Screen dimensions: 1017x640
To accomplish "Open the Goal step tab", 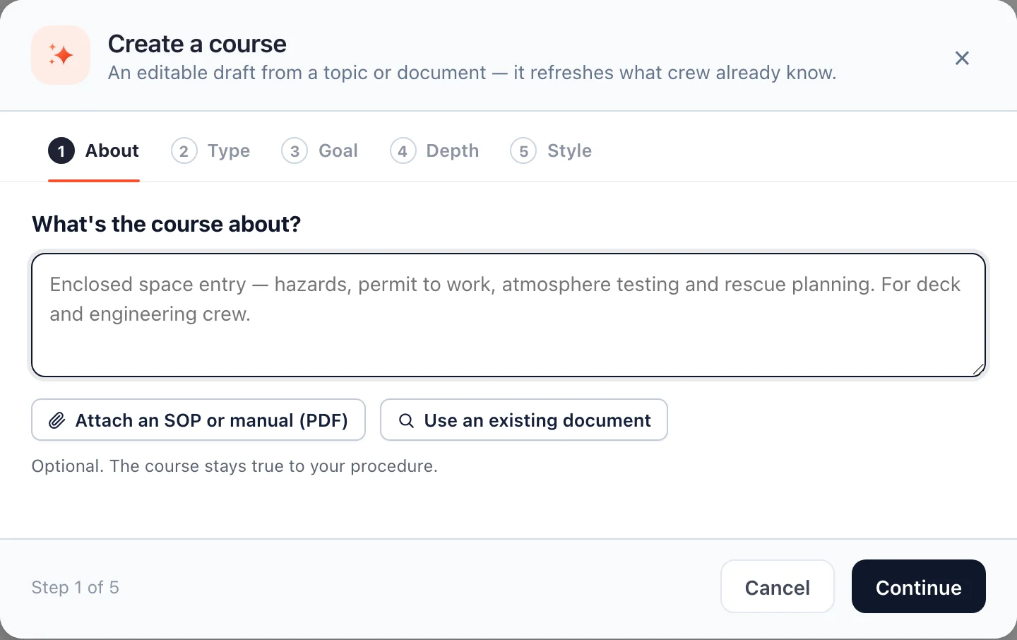I will pyautogui.click(x=319, y=150).
